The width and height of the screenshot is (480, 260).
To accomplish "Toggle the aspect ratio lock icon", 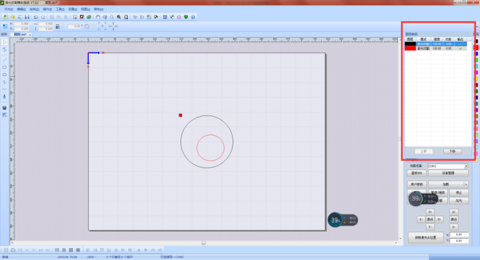I will click(58, 26).
